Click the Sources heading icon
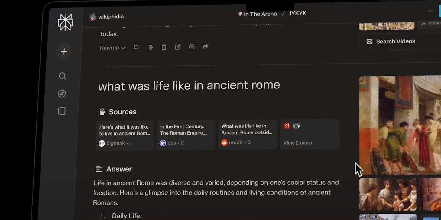 tap(102, 112)
